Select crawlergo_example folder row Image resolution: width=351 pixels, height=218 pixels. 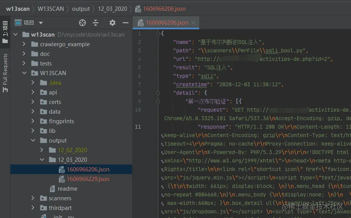71,44
